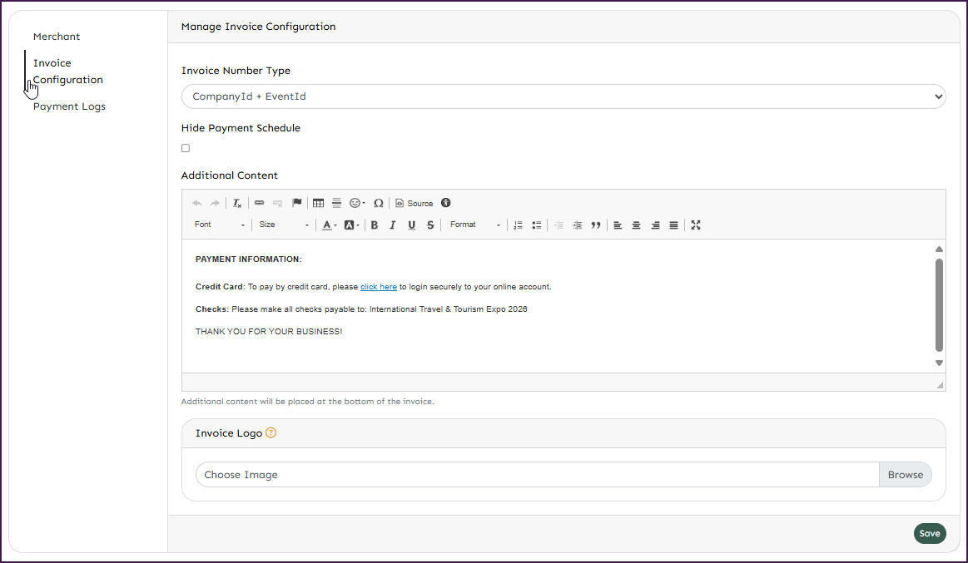968x563 pixels.
Task: Go to Payment Logs
Action: pos(69,106)
